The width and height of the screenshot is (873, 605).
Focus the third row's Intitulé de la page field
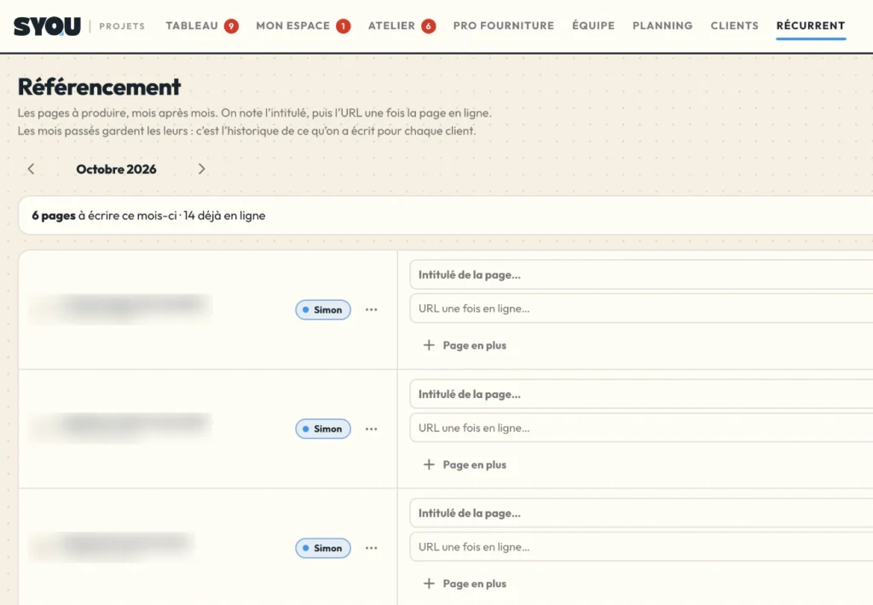[641, 513]
